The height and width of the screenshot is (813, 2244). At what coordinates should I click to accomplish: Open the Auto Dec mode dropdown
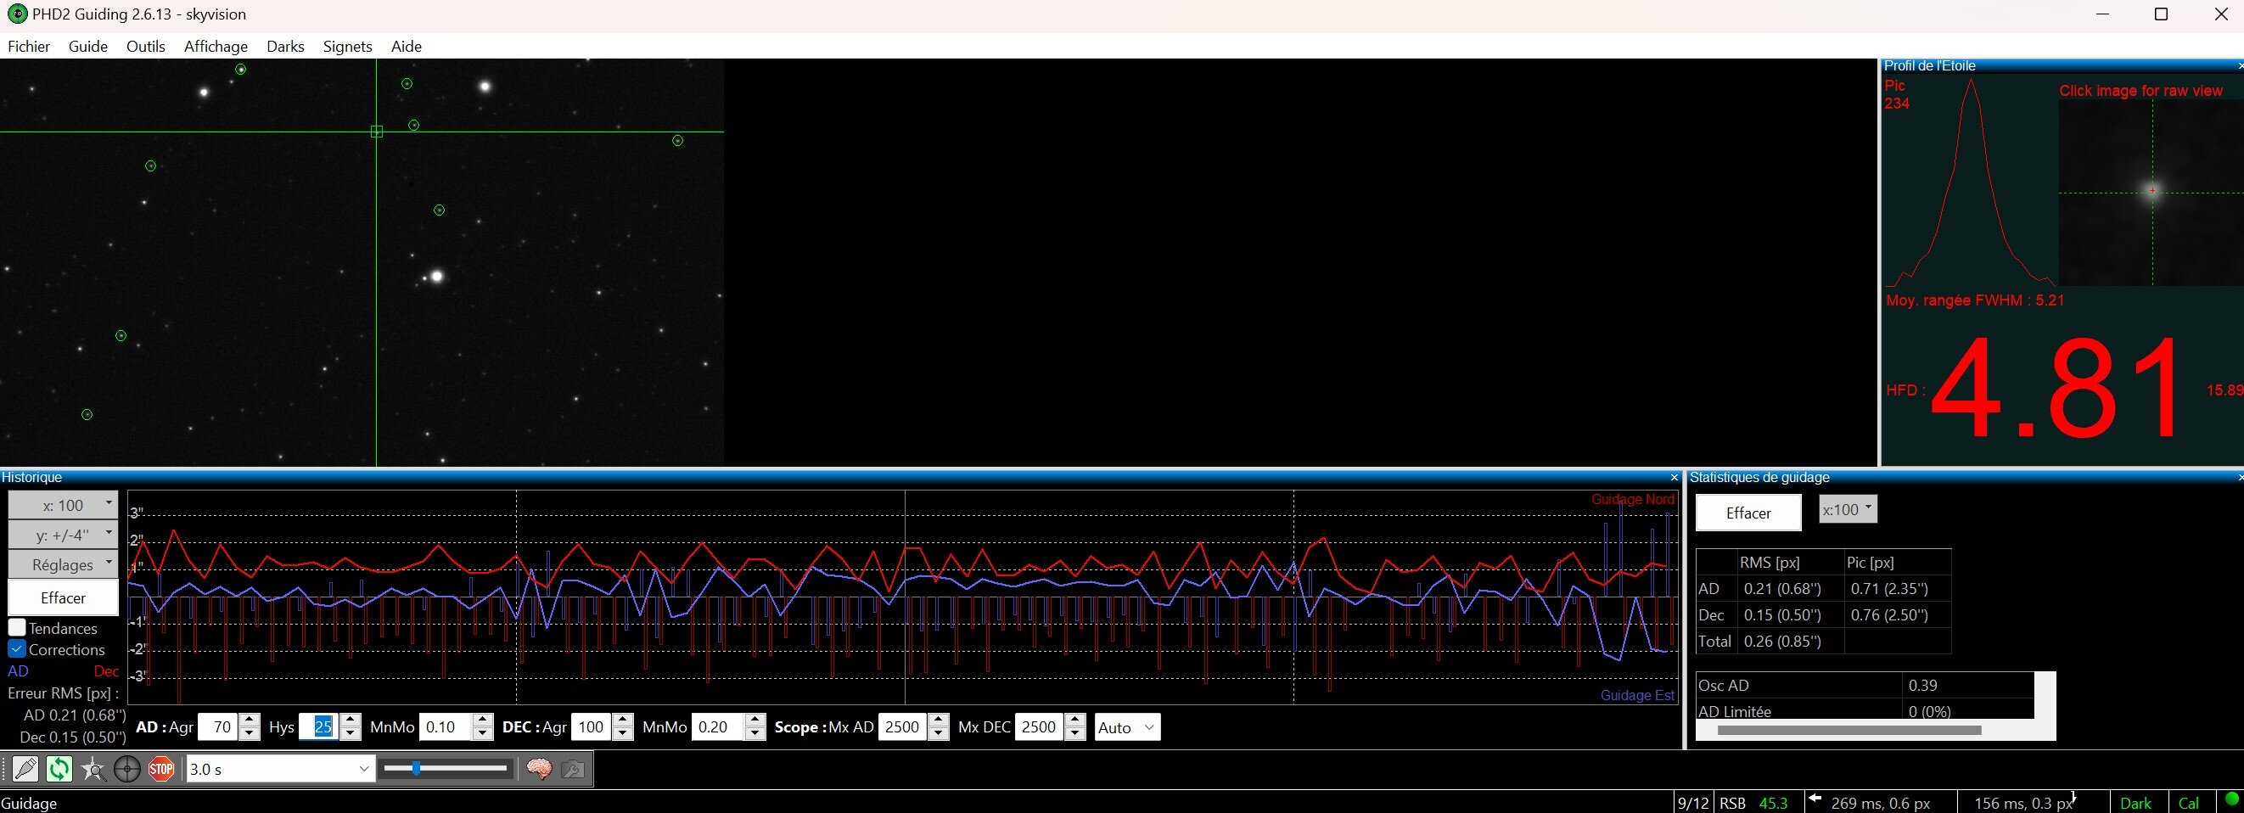coord(1127,726)
